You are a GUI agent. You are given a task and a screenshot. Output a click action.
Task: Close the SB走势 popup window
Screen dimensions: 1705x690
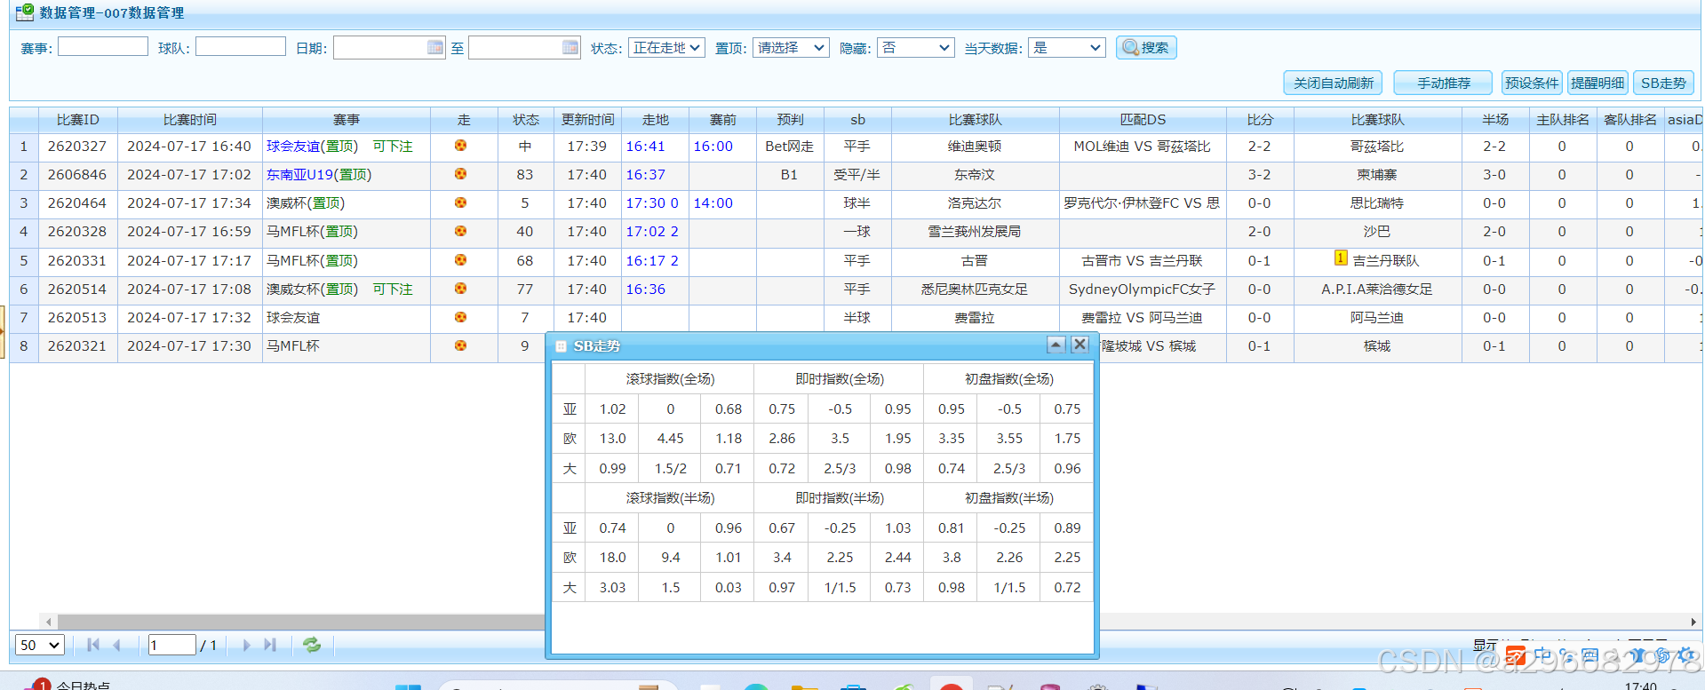tap(1080, 345)
